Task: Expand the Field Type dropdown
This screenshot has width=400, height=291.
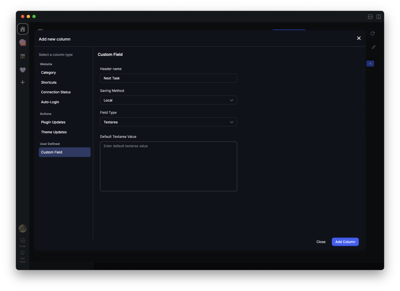Action: (168, 122)
